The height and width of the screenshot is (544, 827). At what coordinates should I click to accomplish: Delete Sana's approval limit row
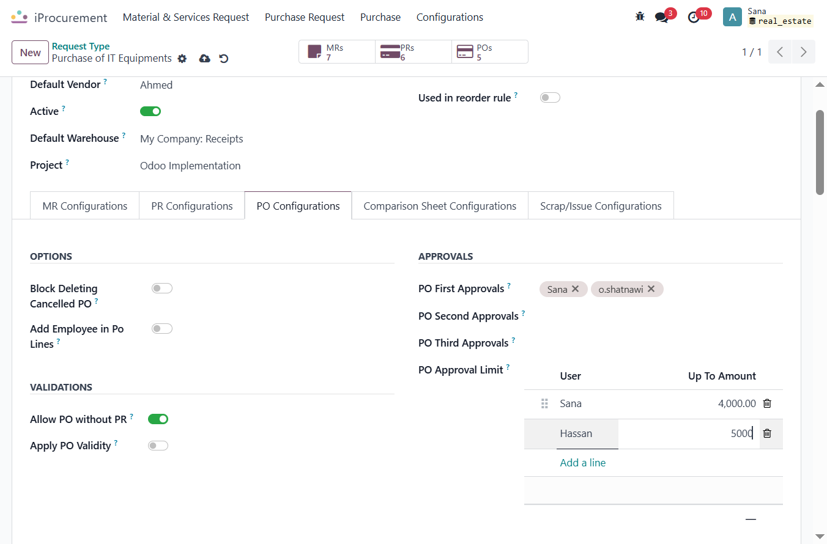767,403
